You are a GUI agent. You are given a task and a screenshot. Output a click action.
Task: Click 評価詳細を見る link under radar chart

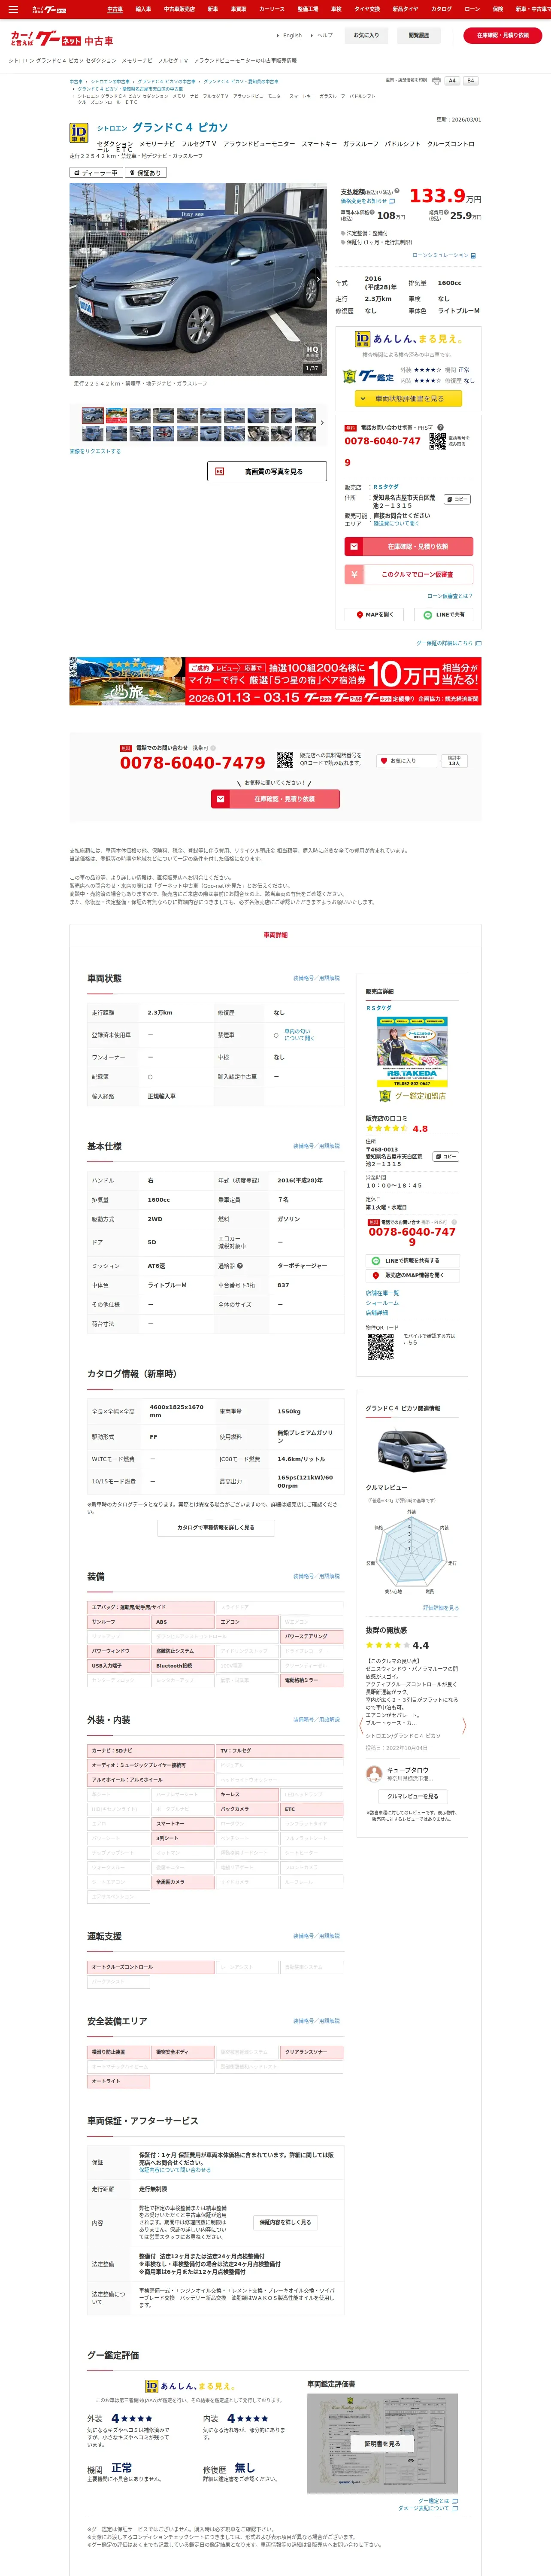441,1608
